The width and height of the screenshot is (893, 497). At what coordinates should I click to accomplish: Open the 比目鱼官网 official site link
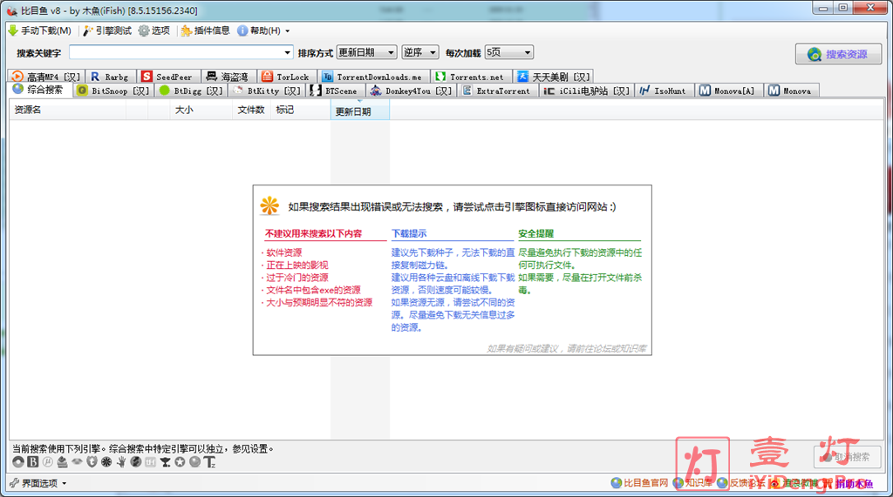(x=639, y=483)
